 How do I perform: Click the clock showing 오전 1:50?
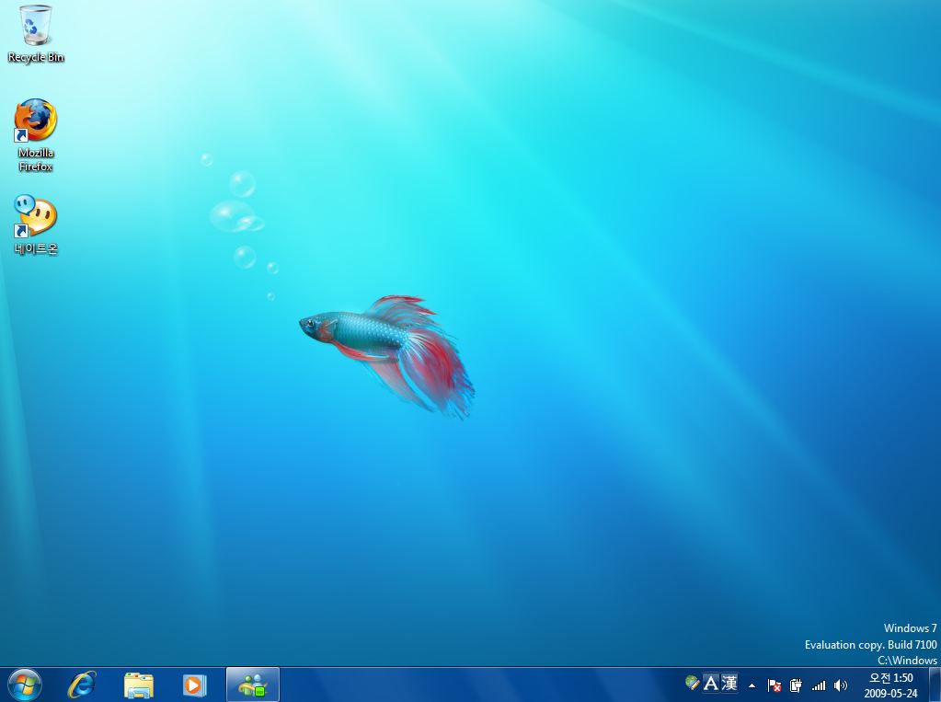[891, 678]
